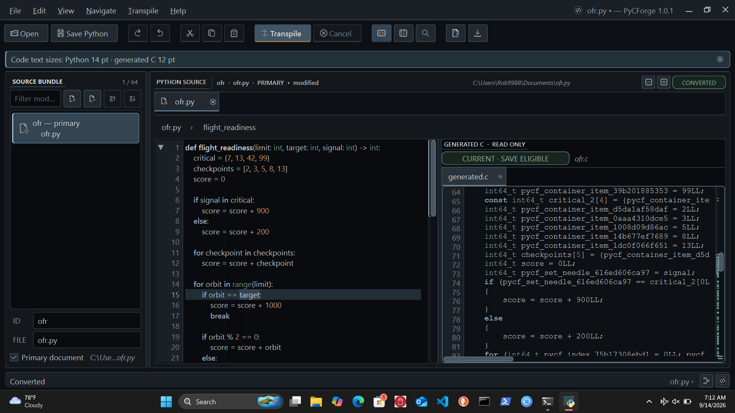Click the Transpile toolbar button
Image resolution: width=735 pixels, height=413 pixels.
click(x=283, y=33)
